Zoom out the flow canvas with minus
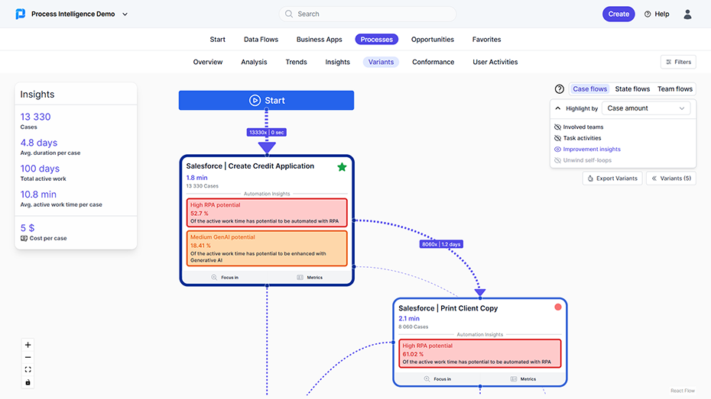Viewport: 711px width, 399px height. tap(28, 357)
